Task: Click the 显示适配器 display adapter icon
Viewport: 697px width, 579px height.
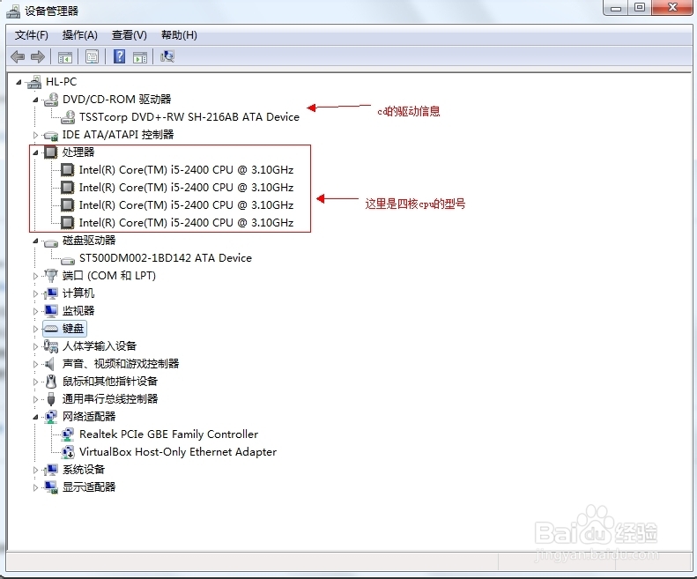Action: [51, 487]
